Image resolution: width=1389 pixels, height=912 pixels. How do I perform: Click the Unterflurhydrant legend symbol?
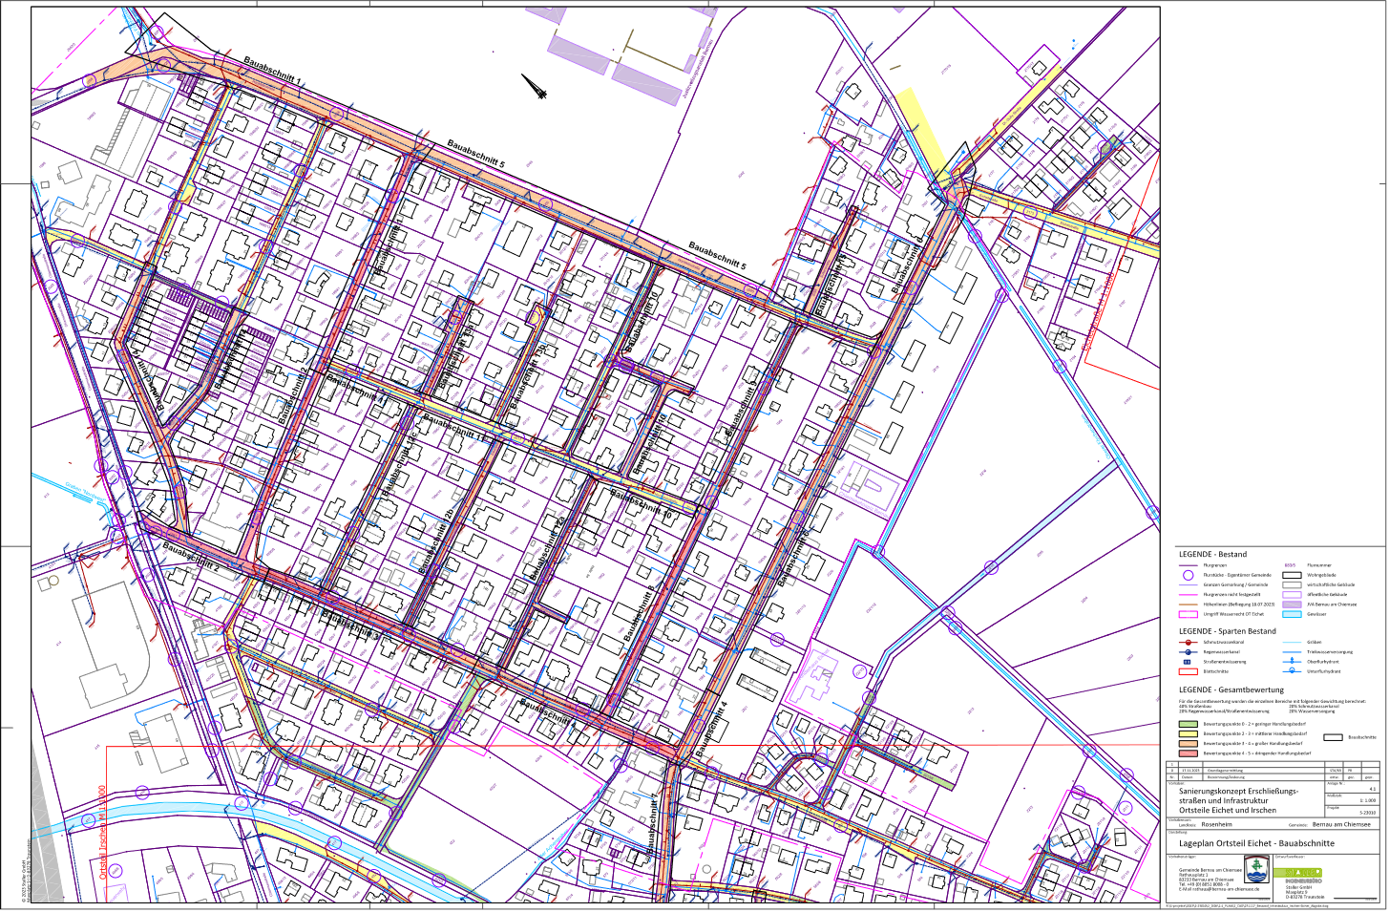point(1292,671)
